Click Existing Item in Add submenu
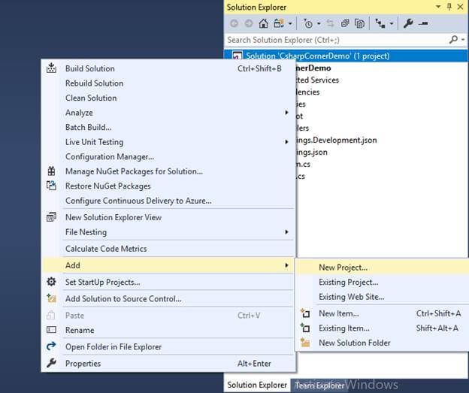 [x=383, y=328]
